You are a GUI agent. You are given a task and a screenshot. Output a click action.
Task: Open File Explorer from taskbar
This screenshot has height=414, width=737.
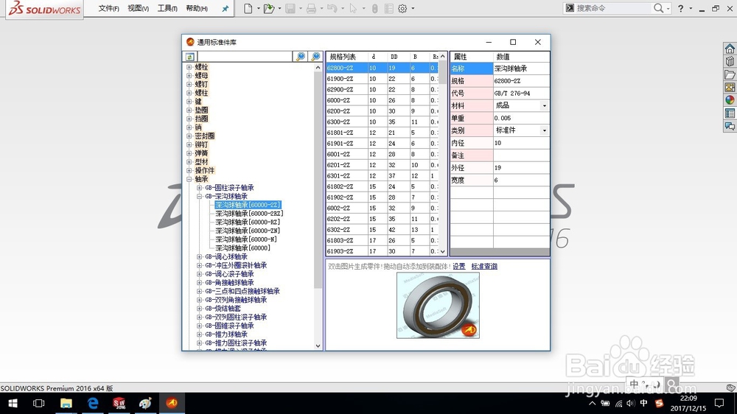tap(66, 403)
